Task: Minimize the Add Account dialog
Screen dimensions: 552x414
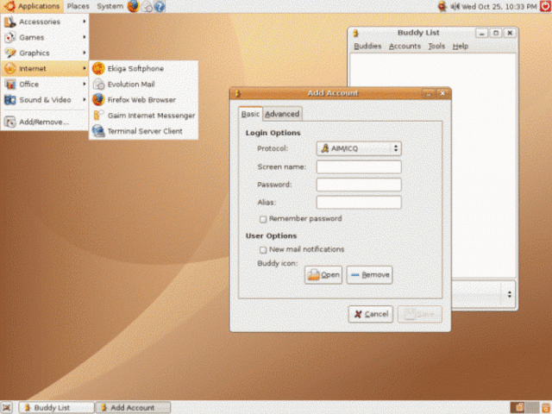Action: tap(429, 94)
